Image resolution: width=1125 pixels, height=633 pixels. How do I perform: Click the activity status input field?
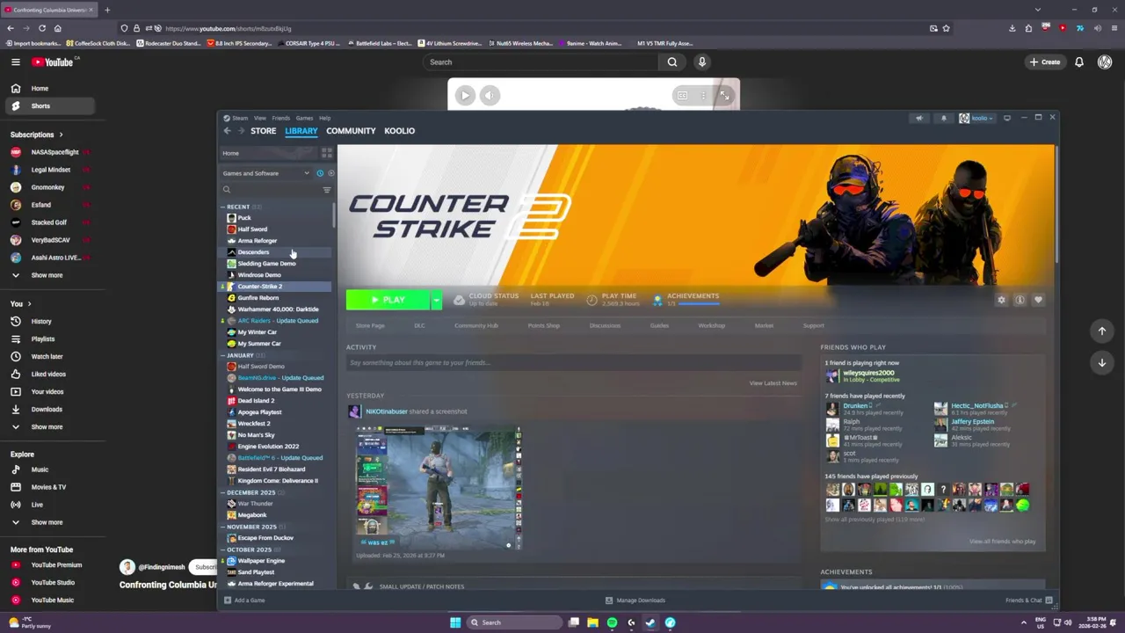coord(574,362)
